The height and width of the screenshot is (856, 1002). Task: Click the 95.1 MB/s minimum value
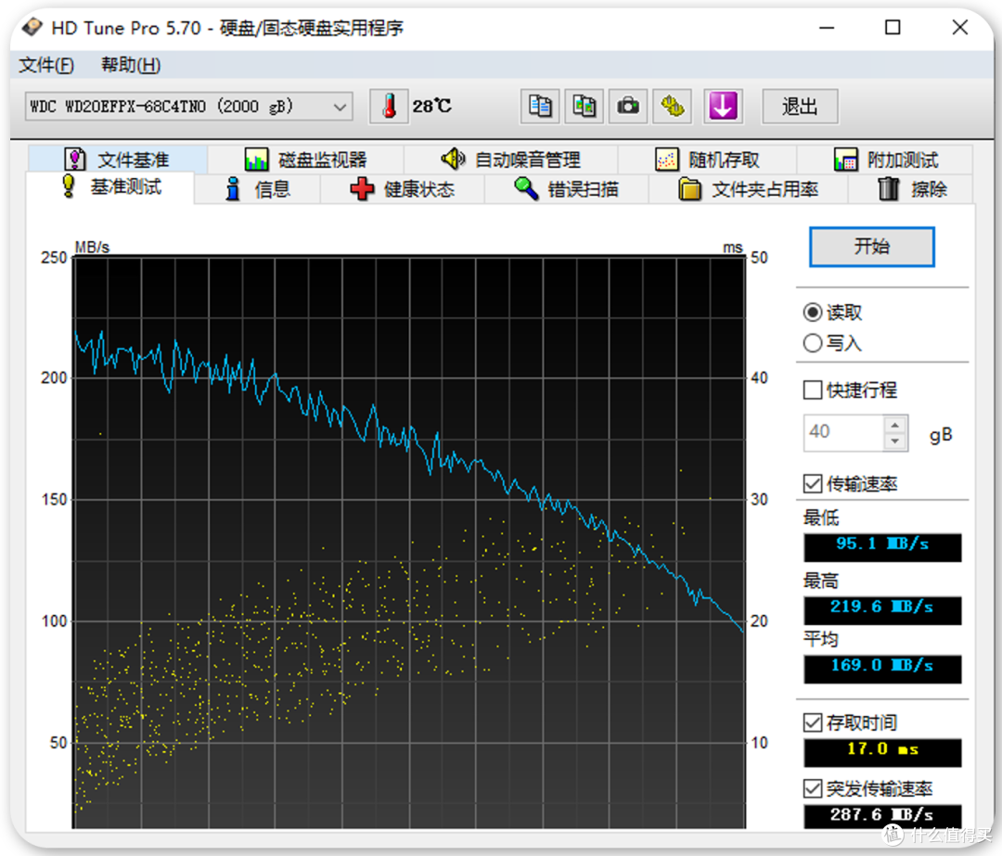click(x=882, y=547)
